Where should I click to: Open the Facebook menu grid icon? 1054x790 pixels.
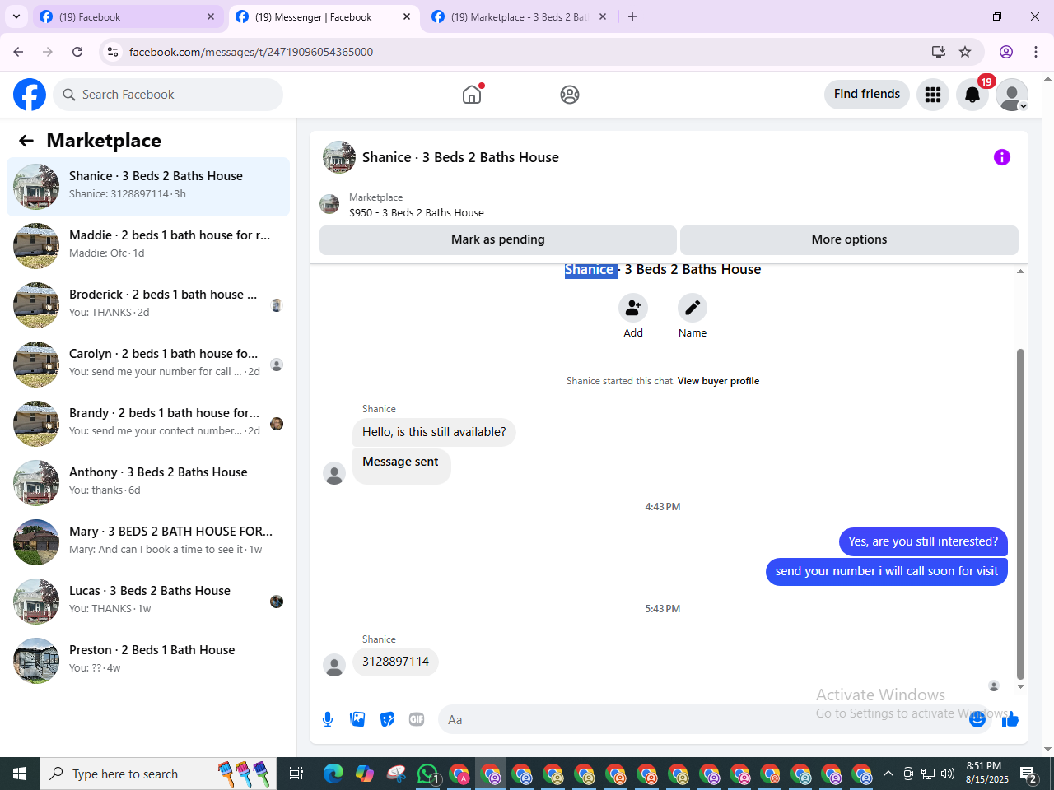(933, 95)
